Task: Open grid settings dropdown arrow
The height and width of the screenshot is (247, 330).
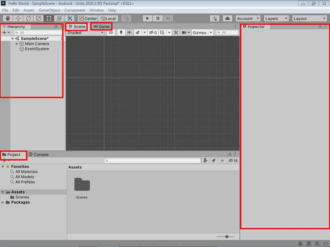Action: click(x=169, y=32)
